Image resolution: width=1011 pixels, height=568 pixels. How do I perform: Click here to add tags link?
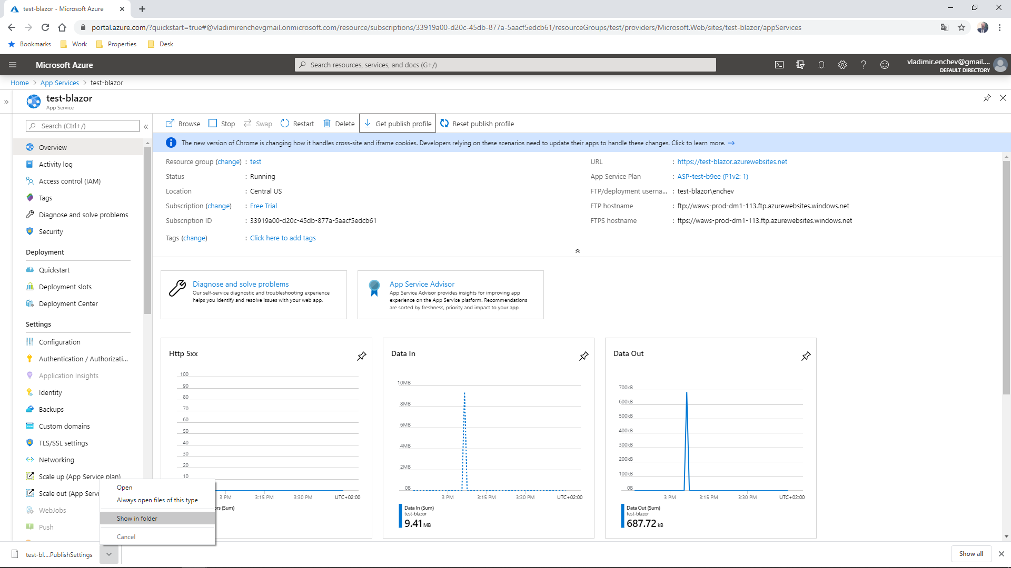tap(283, 238)
